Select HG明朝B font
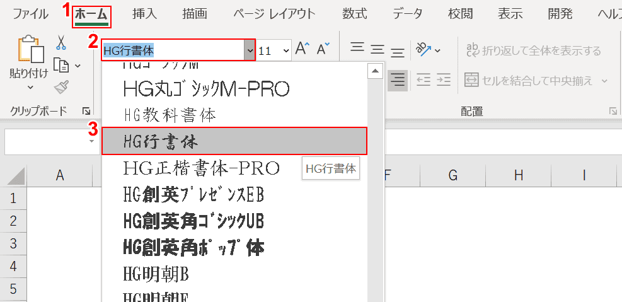Screen dimensions: 622x302 [234, 274]
